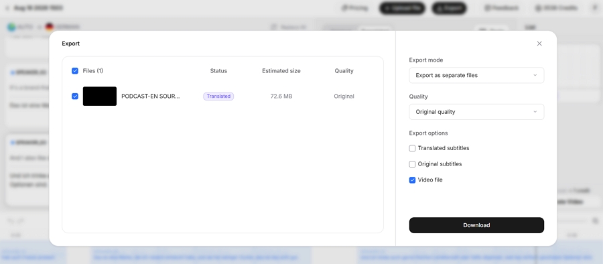Viewport: 603px width, 264px height.
Task: Click the back arrow in top bar
Action: 7,8
